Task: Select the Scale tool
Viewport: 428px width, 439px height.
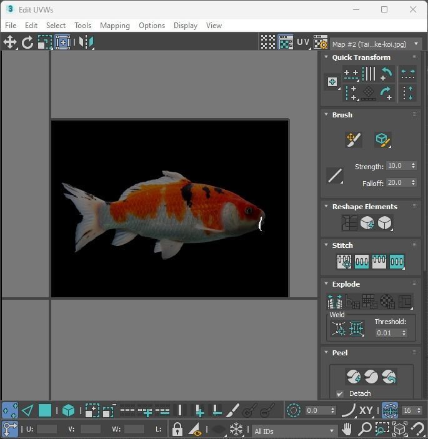Action: [45, 42]
